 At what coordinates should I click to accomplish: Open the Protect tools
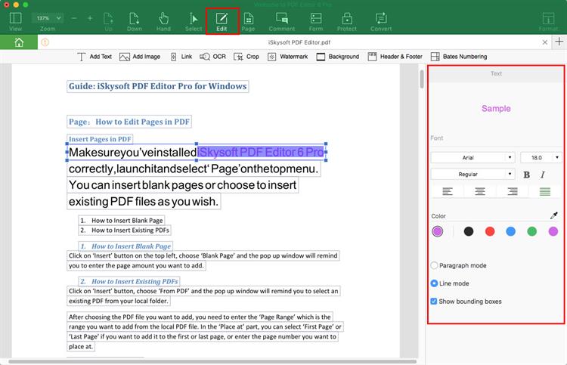347,22
